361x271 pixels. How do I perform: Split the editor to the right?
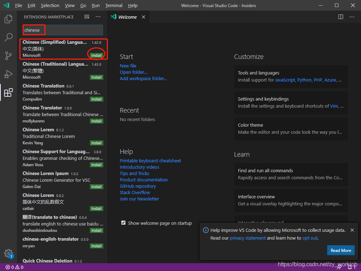(x=341, y=17)
